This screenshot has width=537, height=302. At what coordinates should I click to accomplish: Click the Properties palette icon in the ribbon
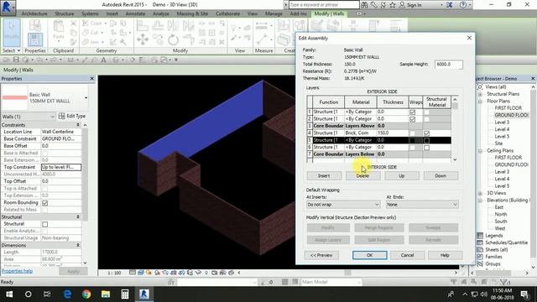pos(35,39)
